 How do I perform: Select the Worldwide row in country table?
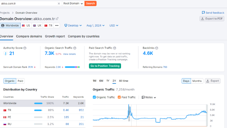tap(43, 103)
